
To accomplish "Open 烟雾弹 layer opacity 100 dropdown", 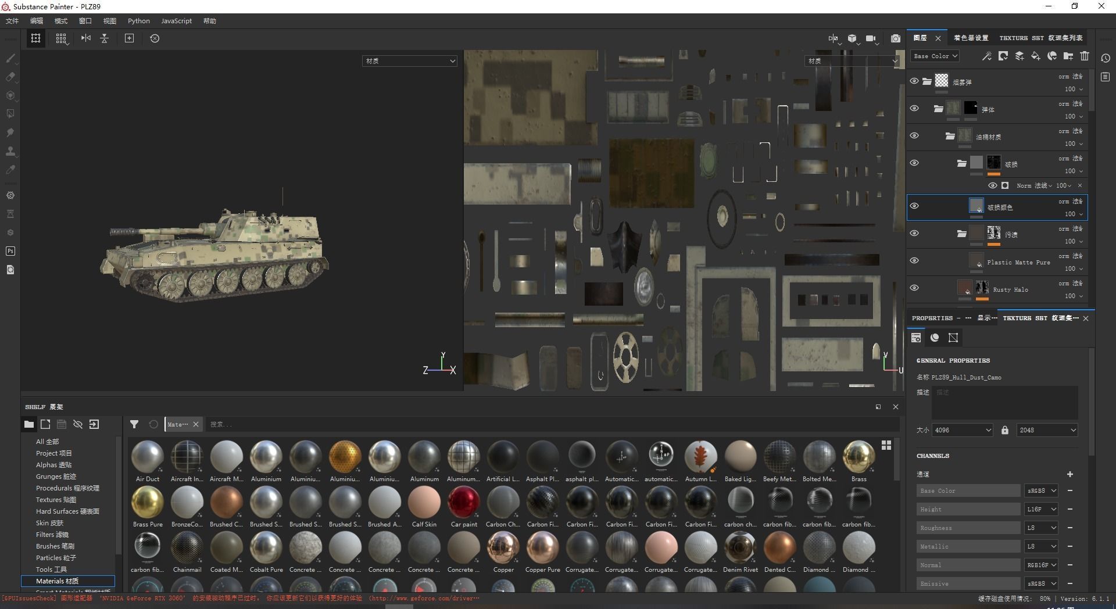I will [1074, 89].
